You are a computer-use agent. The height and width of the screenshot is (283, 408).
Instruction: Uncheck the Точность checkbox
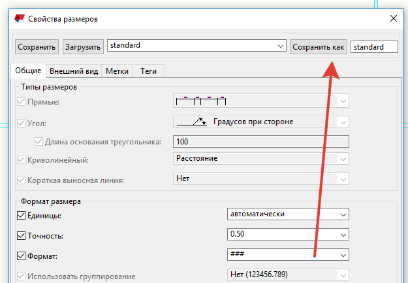pyautogui.click(x=20, y=236)
